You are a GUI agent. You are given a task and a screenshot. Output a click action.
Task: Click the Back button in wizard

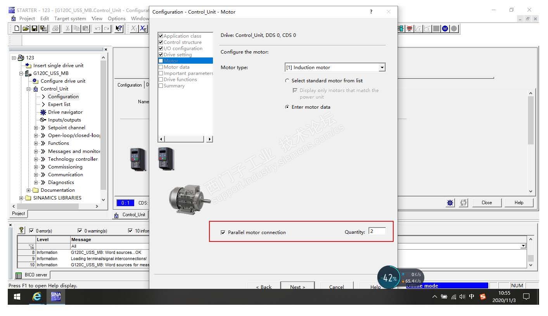pyautogui.click(x=264, y=286)
